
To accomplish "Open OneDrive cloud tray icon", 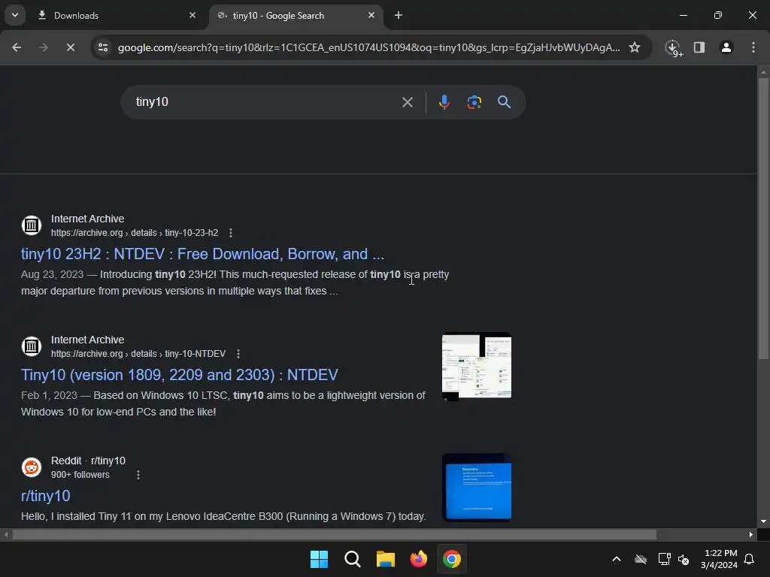I will 641,559.
